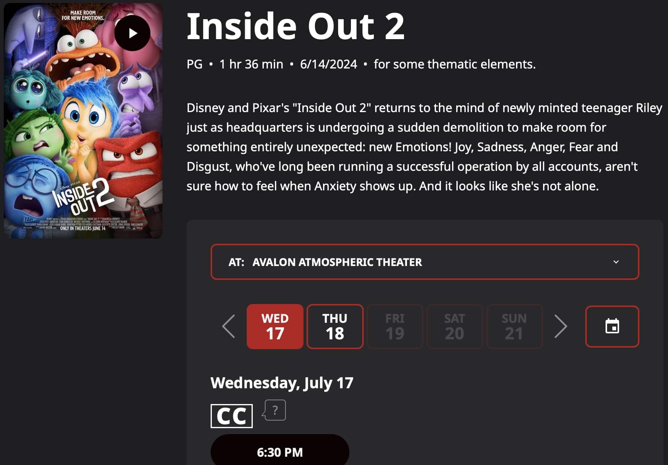Viewport: 668px width, 465px height.
Task: Click the PG rating label
Action: click(x=194, y=64)
